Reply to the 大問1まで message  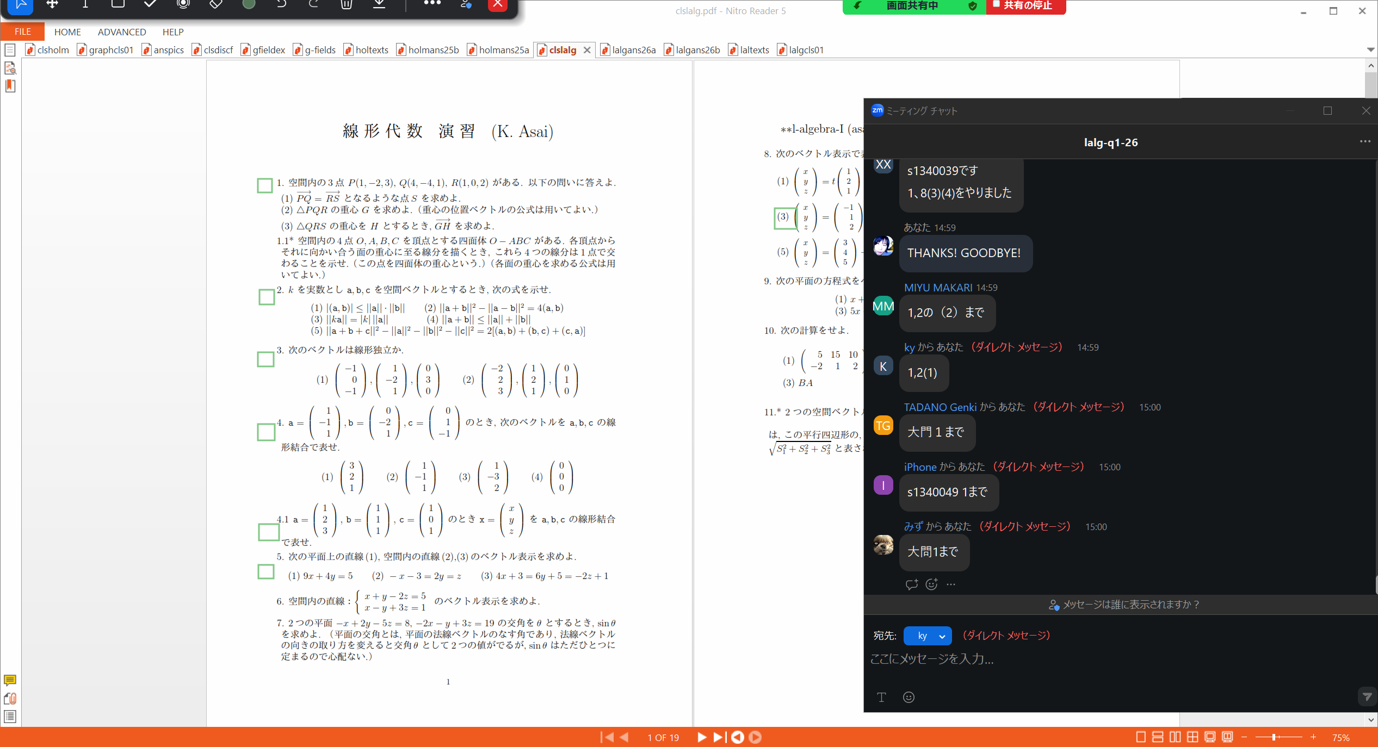[912, 584]
